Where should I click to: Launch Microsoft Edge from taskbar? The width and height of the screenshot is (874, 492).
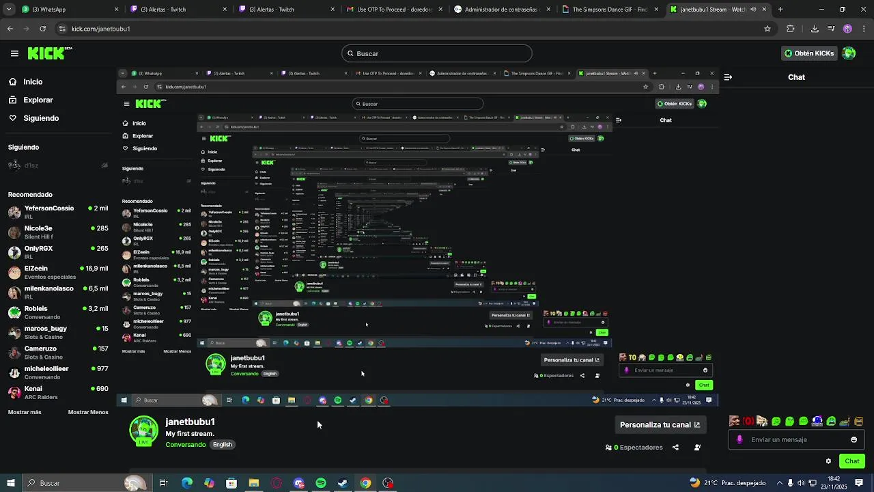(186, 483)
